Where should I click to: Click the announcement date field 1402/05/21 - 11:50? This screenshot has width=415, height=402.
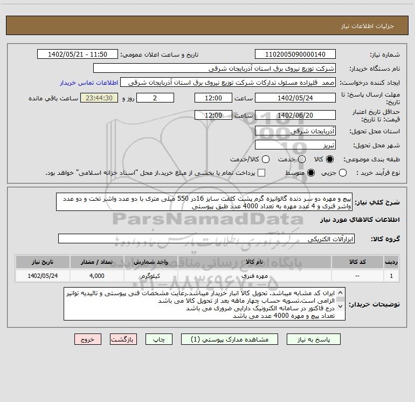[x=78, y=54]
